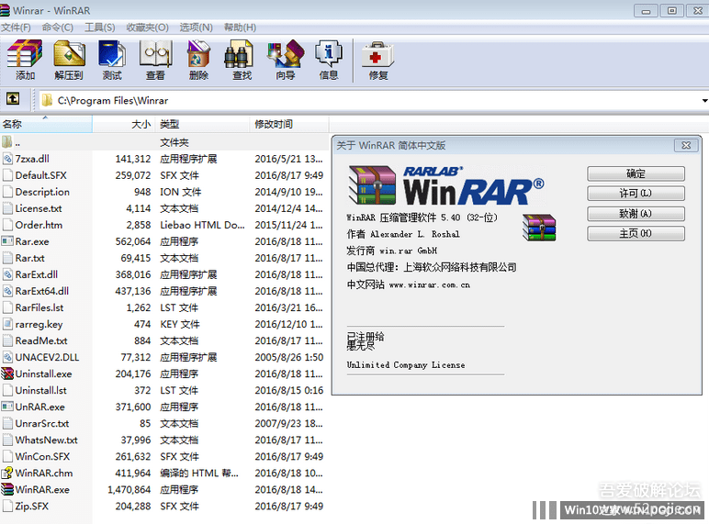Click the Home Page (主页) button
The height and width of the screenshot is (524, 709).
[x=636, y=233]
